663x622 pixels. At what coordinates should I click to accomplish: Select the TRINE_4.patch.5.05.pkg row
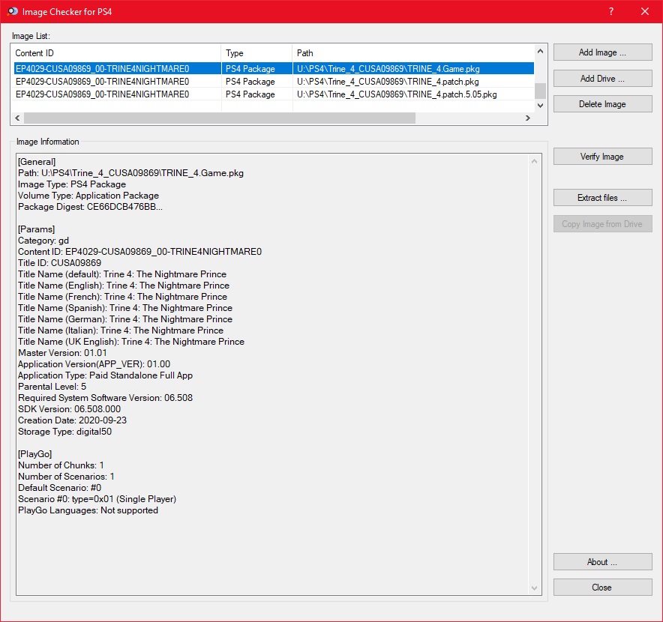274,94
